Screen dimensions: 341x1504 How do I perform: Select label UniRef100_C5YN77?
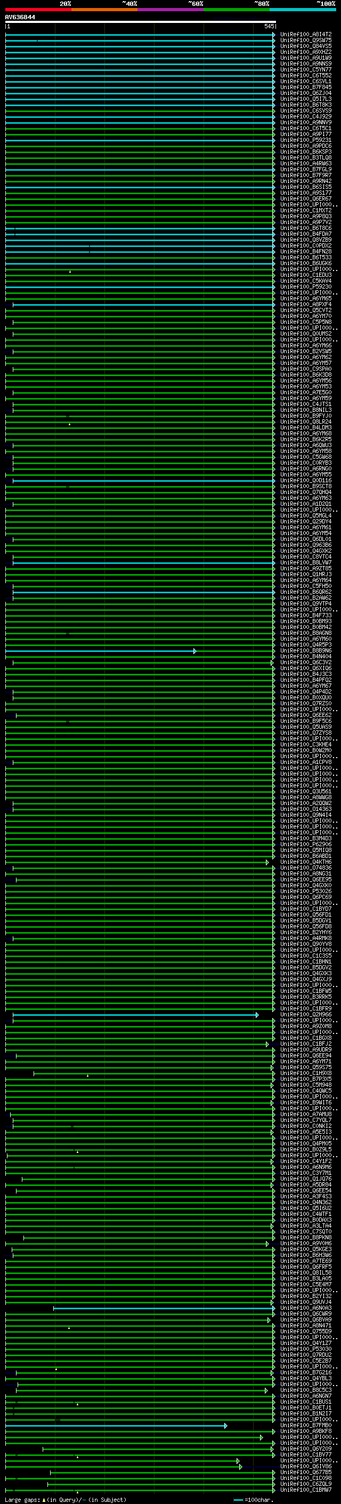pos(305,69)
